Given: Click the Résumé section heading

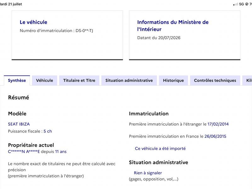Looking at the screenshot, I should (19, 97).
